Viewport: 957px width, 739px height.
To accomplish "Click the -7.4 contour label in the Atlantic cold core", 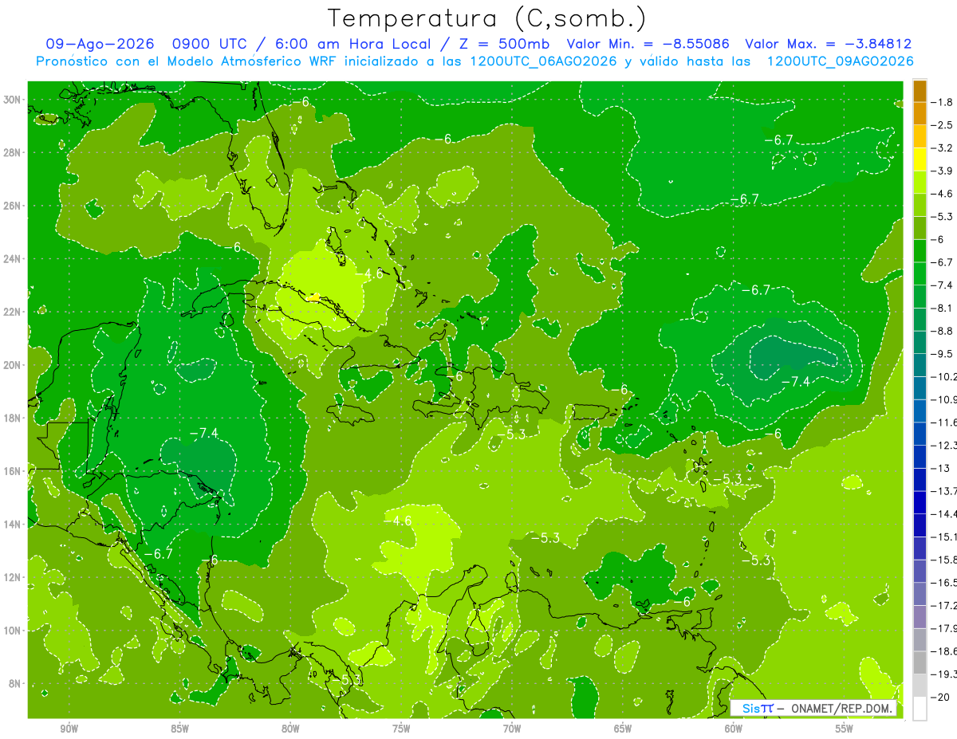I will point(795,382).
